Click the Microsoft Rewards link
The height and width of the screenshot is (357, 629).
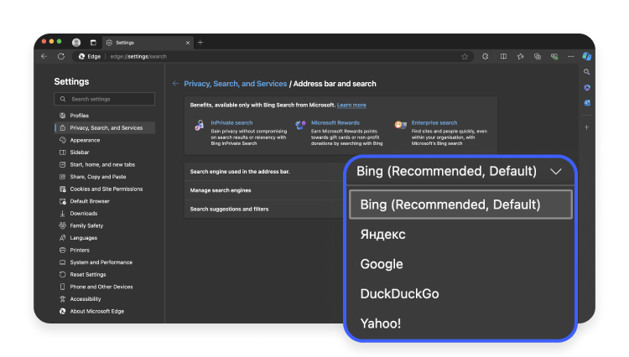pos(335,122)
